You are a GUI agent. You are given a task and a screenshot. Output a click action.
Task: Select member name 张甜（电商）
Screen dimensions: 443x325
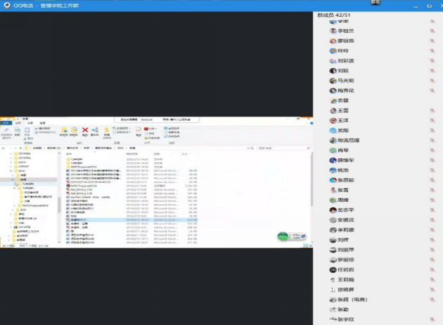352,299
